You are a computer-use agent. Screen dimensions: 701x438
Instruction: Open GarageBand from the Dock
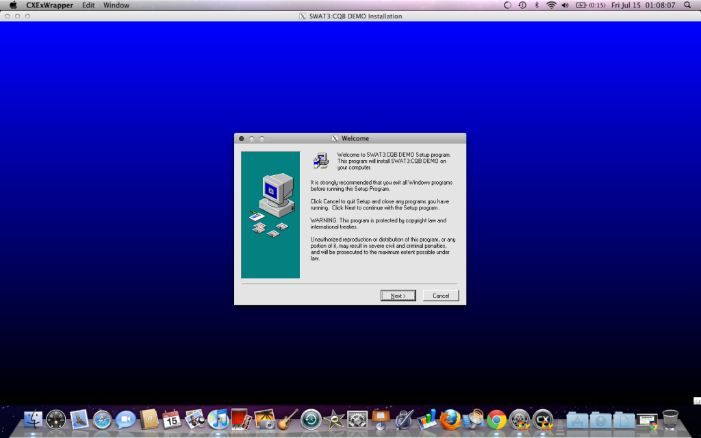[288, 420]
